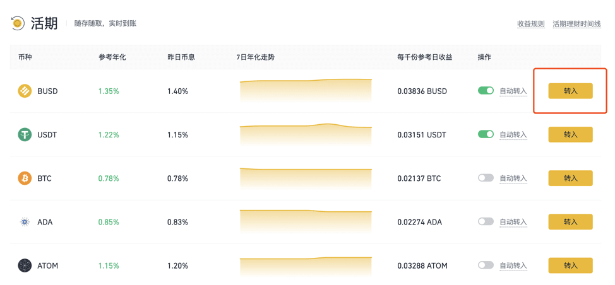
Task: Click the 自动转入 label in BUSD row
Action: pyautogui.click(x=513, y=91)
